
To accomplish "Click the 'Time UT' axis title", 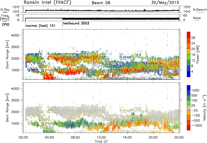I will tap(101, 141).
